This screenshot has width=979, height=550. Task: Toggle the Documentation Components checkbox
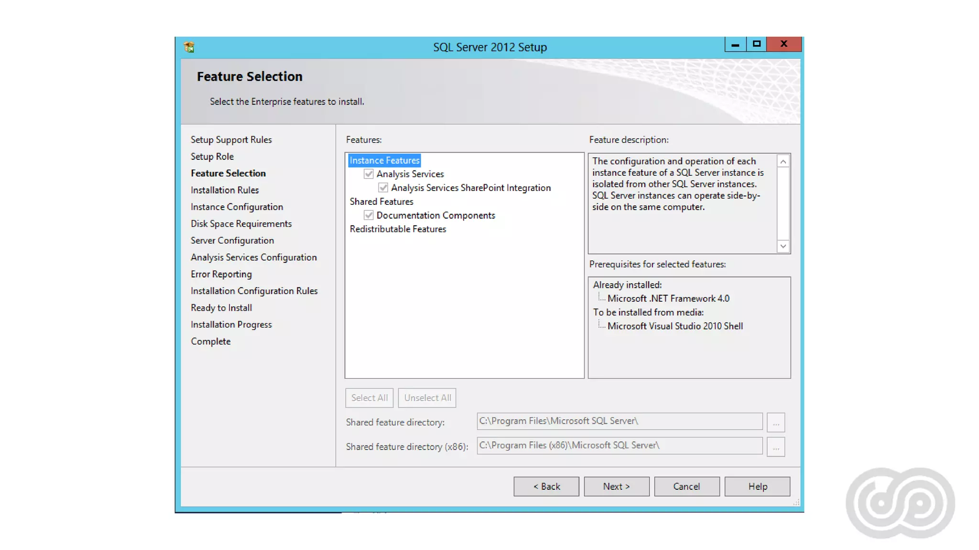[369, 215]
